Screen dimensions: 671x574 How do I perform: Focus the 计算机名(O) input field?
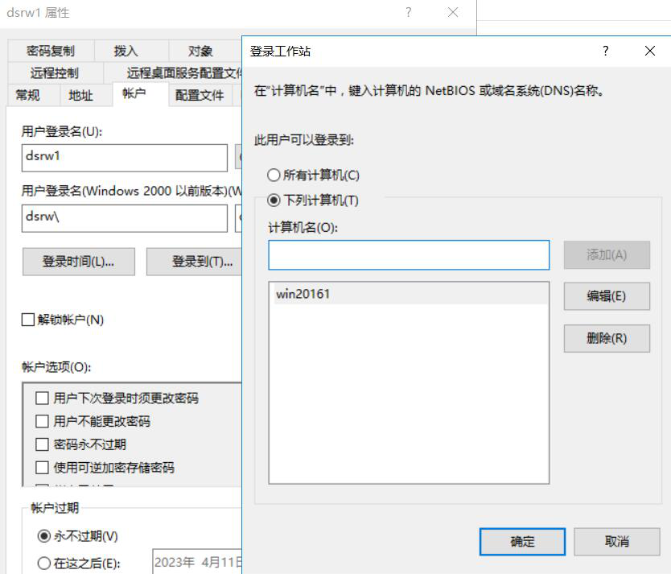tap(409, 255)
